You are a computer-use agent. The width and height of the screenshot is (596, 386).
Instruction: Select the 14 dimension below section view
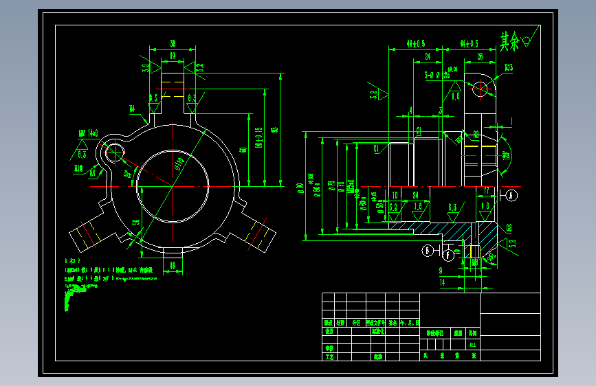(x=442, y=282)
